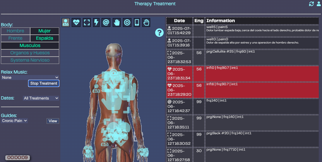The image size is (322, 162).
Task: Switch body to Hombre
Action: [x=16, y=31]
